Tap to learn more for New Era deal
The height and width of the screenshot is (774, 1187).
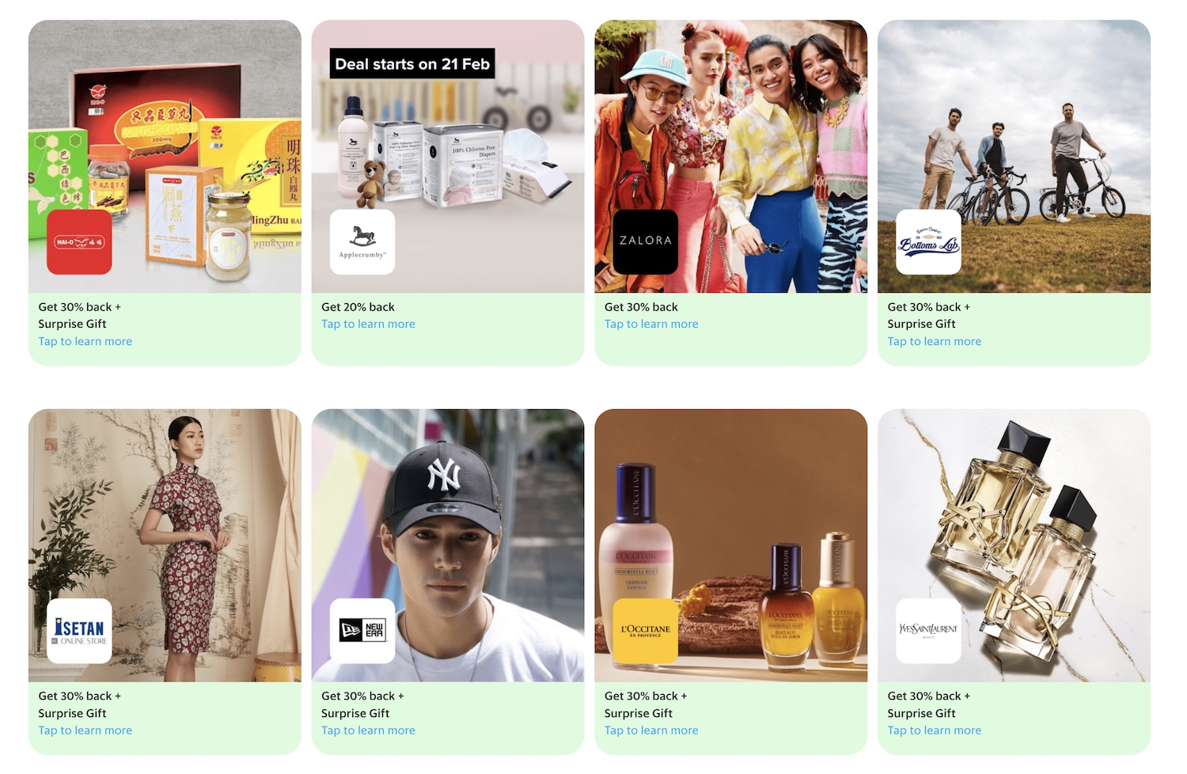click(x=368, y=730)
